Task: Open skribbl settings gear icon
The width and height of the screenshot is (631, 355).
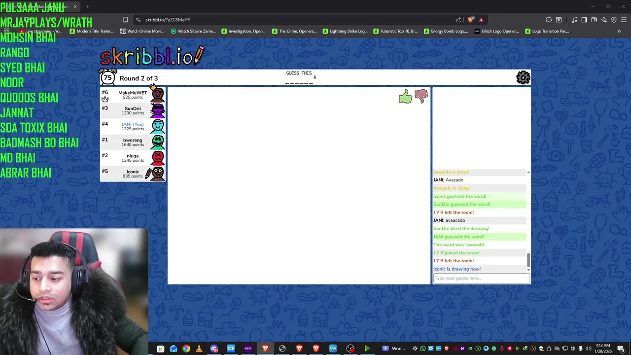Action: click(x=523, y=77)
